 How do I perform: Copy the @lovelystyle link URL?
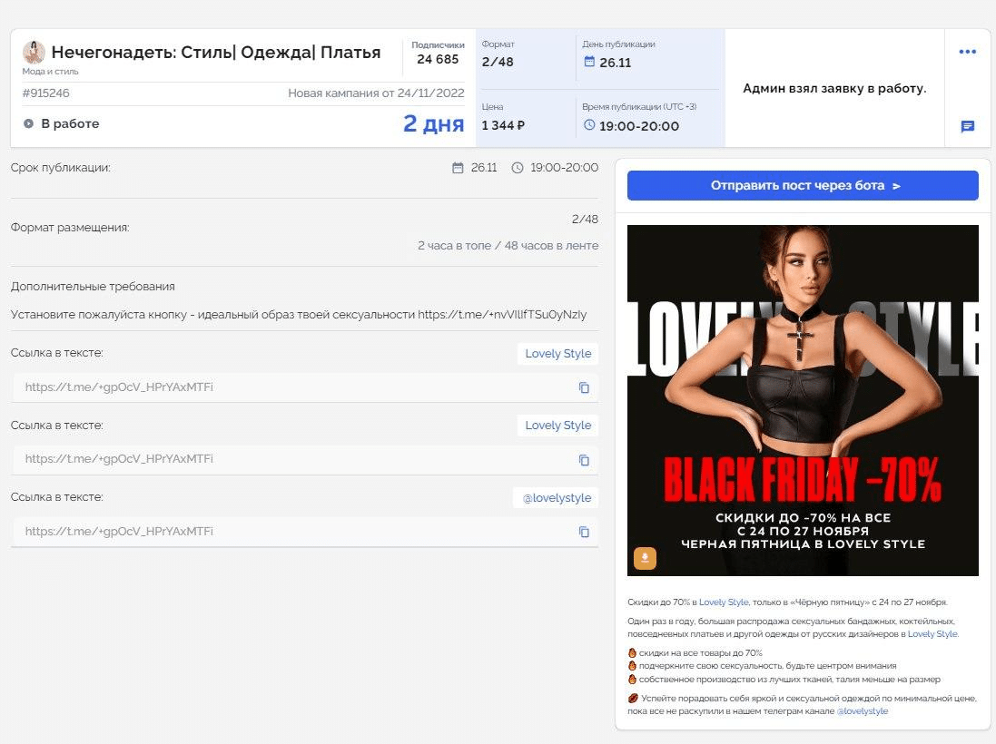(584, 532)
